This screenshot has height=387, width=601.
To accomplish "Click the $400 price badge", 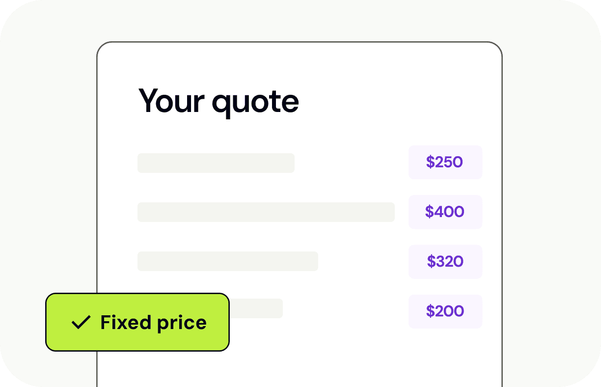I will [x=445, y=212].
